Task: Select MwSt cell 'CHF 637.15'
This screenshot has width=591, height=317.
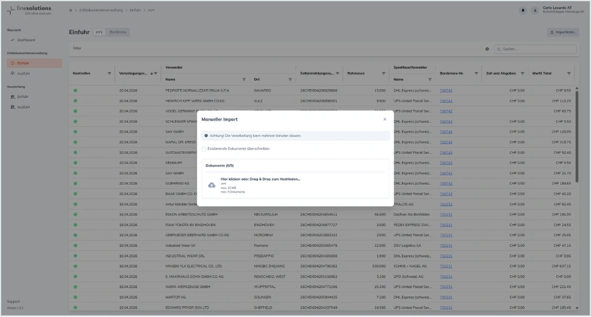Action: [x=561, y=266]
